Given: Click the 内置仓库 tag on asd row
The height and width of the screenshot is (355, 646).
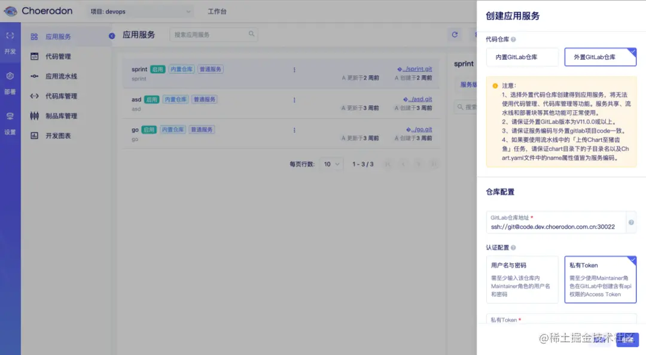Looking at the screenshot, I should pos(175,99).
